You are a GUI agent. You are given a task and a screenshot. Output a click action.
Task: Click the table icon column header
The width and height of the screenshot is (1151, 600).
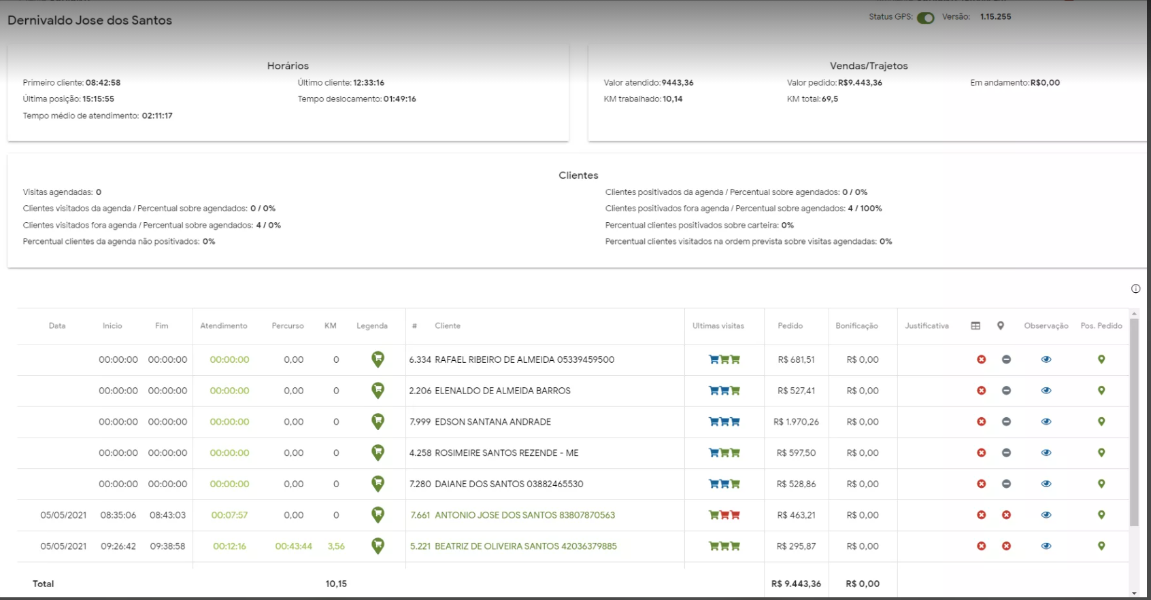975,326
